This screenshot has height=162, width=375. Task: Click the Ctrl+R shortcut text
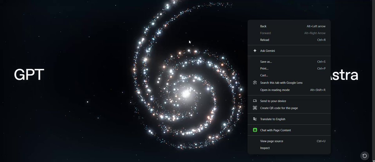pyautogui.click(x=321, y=40)
